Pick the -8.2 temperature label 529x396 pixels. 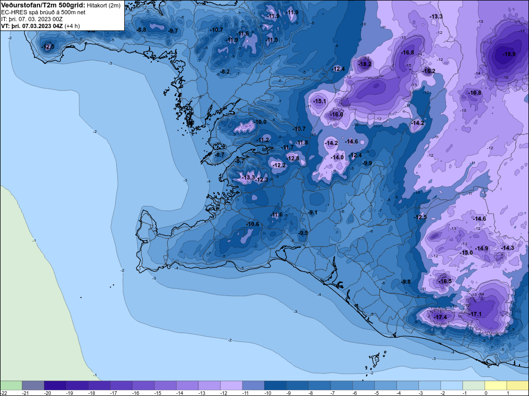click(225, 71)
